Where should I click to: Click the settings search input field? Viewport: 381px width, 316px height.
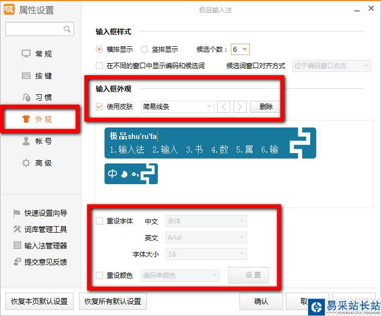click(40, 29)
